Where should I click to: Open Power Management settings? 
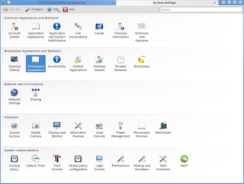(121, 130)
